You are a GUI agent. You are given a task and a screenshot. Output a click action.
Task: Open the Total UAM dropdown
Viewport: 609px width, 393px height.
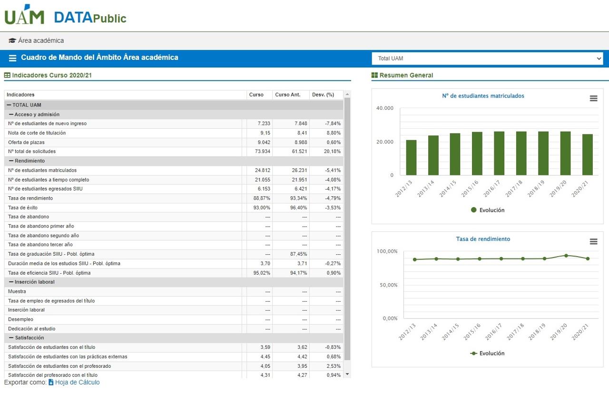pyautogui.click(x=487, y=58)
